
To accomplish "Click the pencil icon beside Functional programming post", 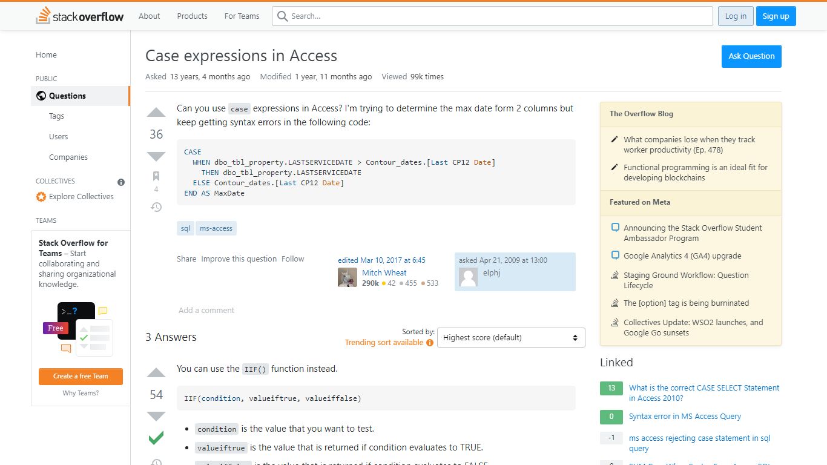I will point(615,168).
